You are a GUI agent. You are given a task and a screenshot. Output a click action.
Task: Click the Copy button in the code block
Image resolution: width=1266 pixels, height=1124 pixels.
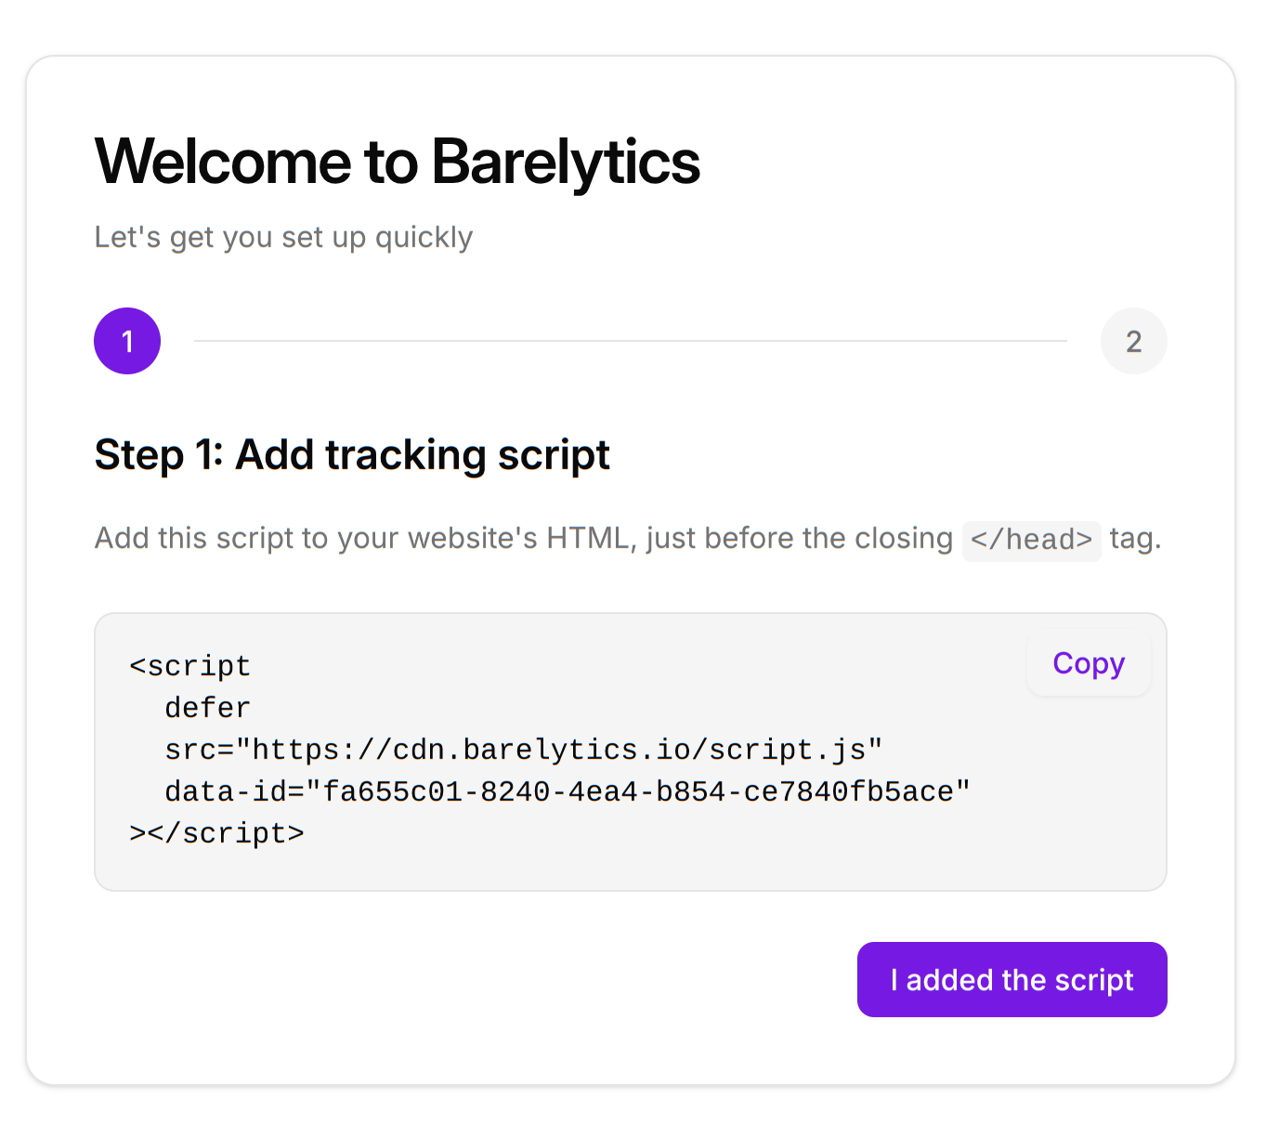(x=1088, y=664)
